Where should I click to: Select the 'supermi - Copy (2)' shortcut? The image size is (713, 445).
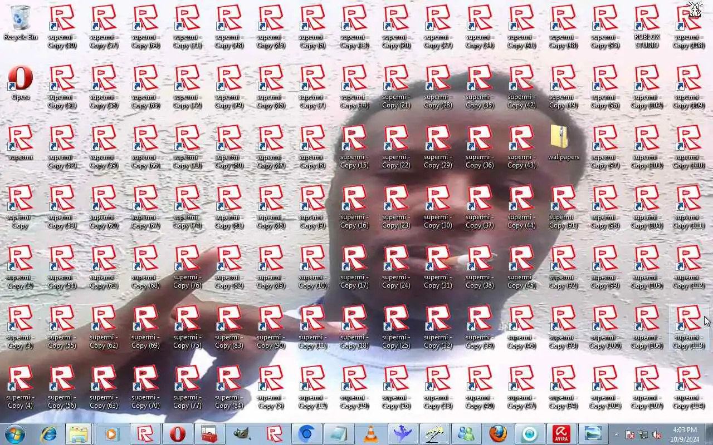tap(21, 267)
